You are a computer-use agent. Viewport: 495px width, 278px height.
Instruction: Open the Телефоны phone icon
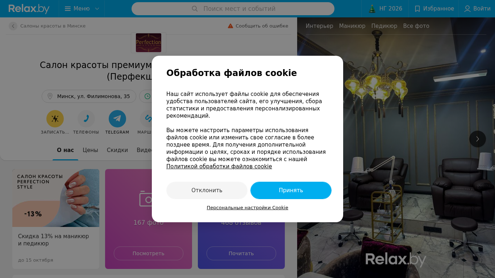[86, 119]
